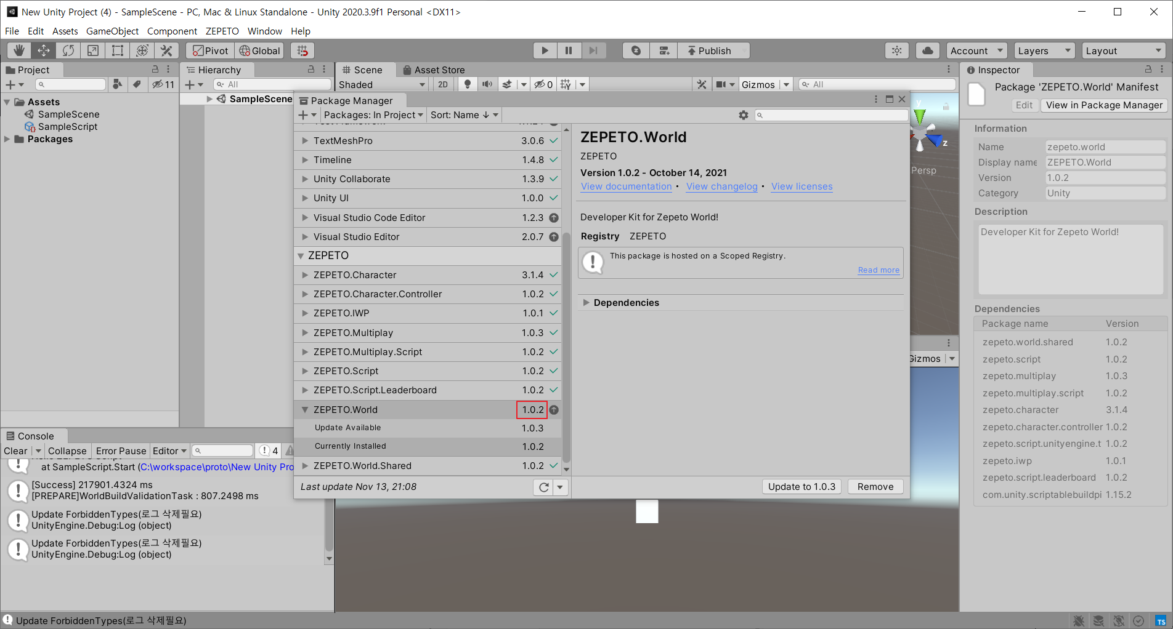Image resolution: width=1173 pixels, height=629 pixels.
Task: Click View licenses link
Action: pyautogui.click(x=802, y=186)
